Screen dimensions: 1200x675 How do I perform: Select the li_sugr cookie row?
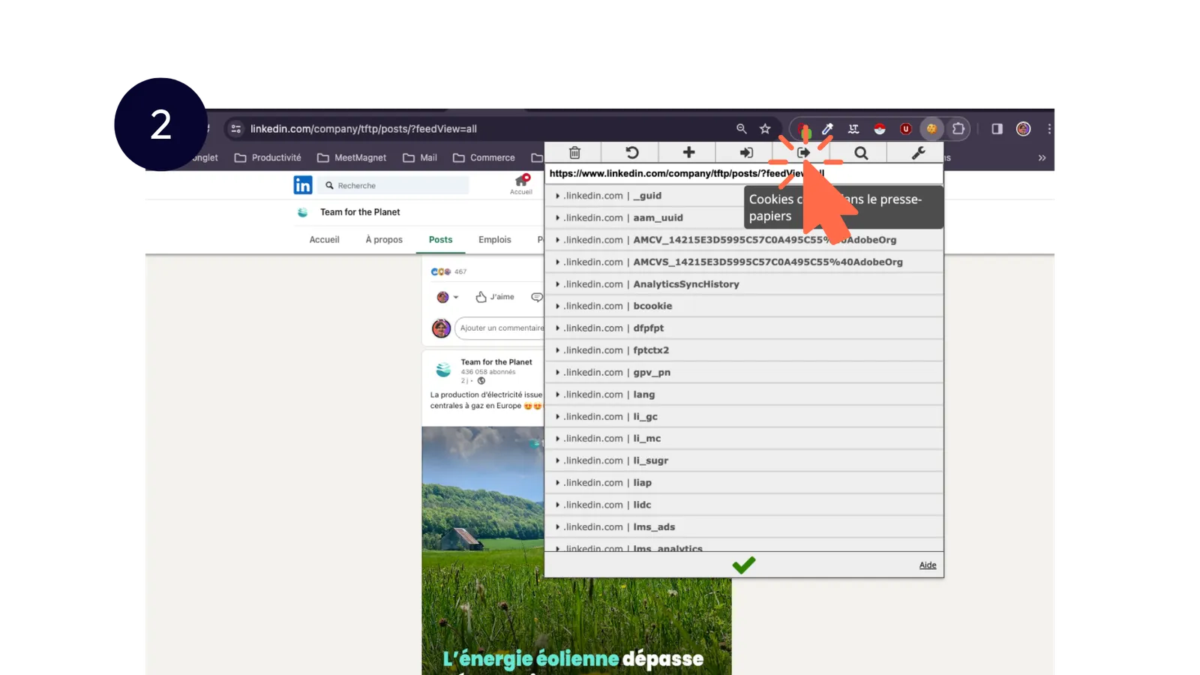point(744,460)
